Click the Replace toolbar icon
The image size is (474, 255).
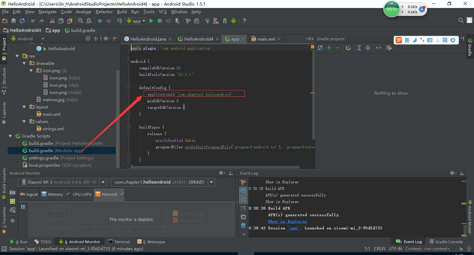[89, 21]
